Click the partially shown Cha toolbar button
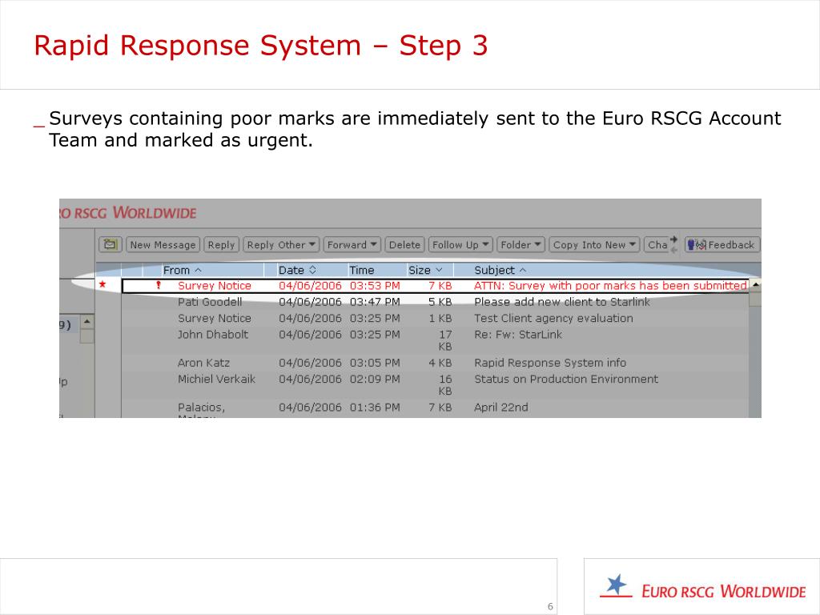Screen dimensions: 820x615 click(657, 245)
